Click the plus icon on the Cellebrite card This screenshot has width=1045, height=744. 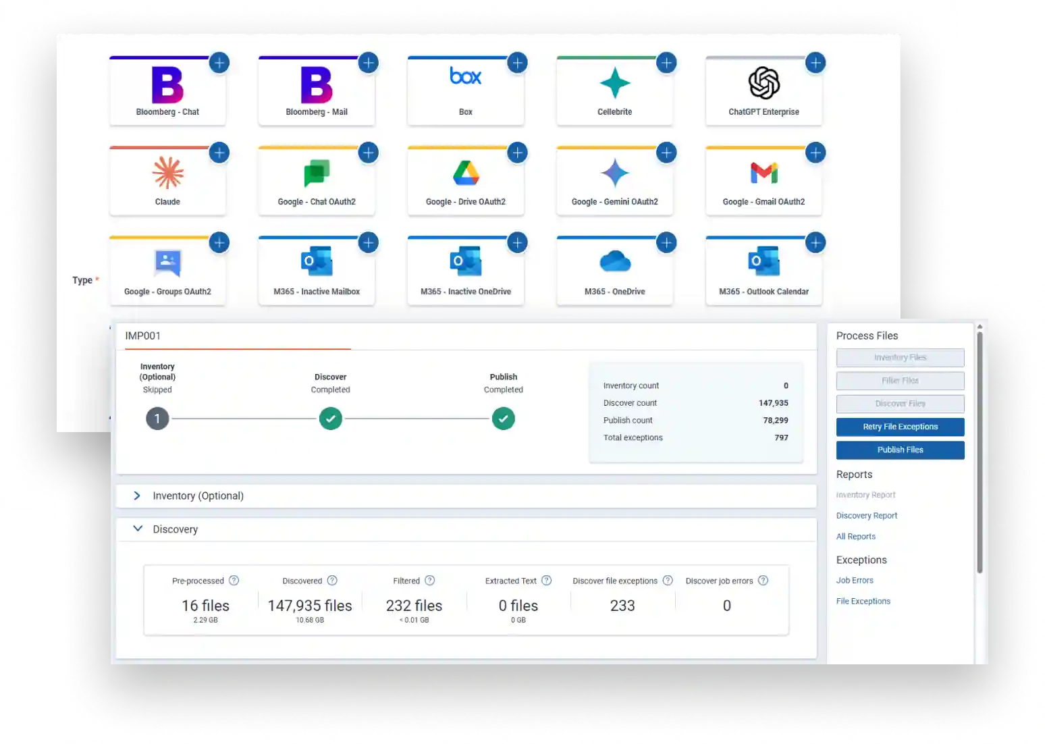coord(667,63)
